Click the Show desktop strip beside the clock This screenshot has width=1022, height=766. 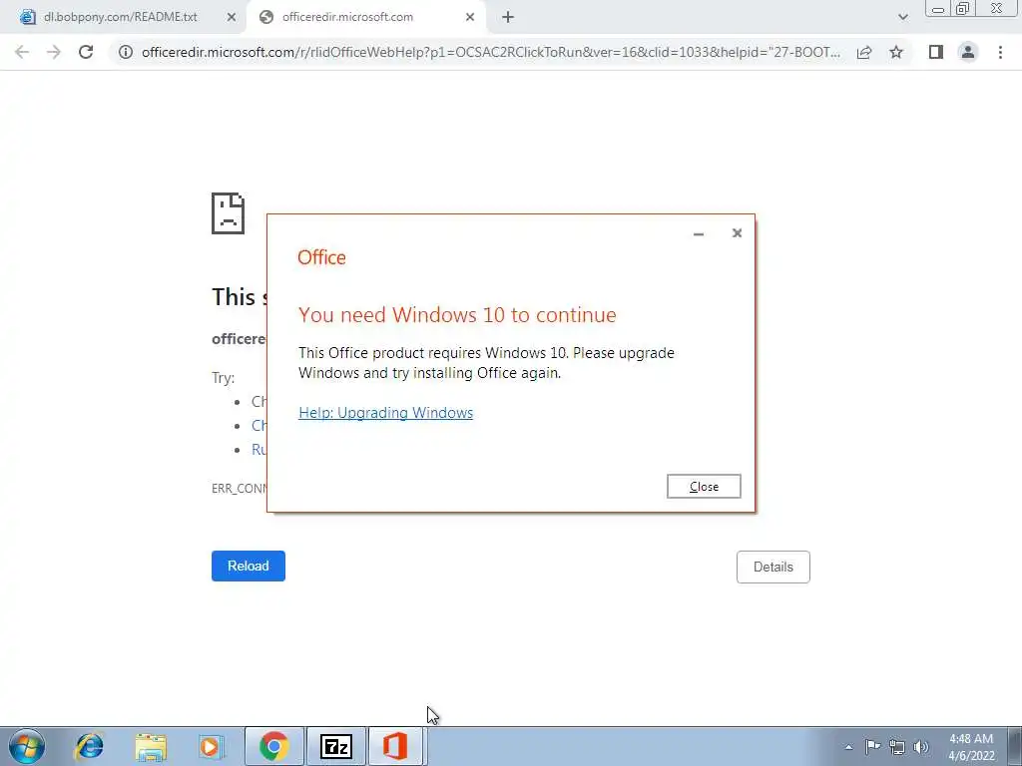tap(1015, 746)
